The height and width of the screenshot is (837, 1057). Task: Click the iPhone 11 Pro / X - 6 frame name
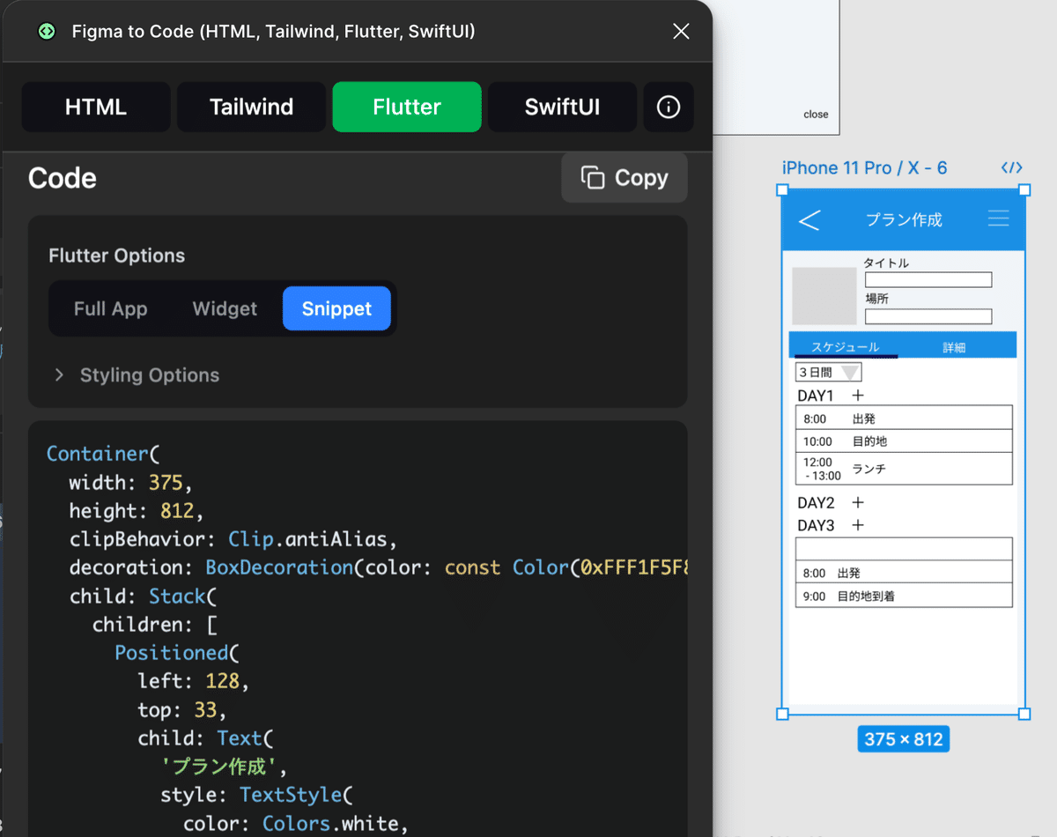tap(864, 167)
